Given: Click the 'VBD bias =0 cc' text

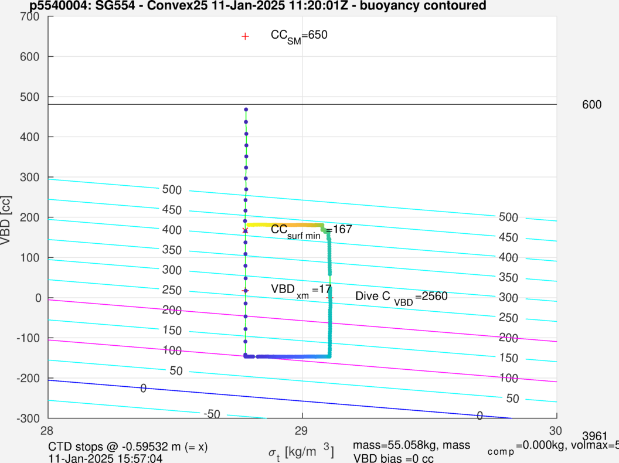Looking at the screenshot, I should point(393,458).
